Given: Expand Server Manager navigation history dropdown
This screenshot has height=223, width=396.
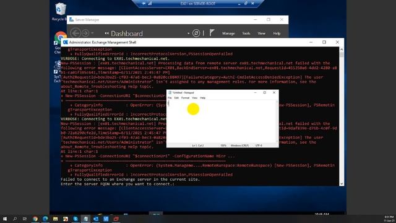Looking at the screenshot, I should (92, 33).
